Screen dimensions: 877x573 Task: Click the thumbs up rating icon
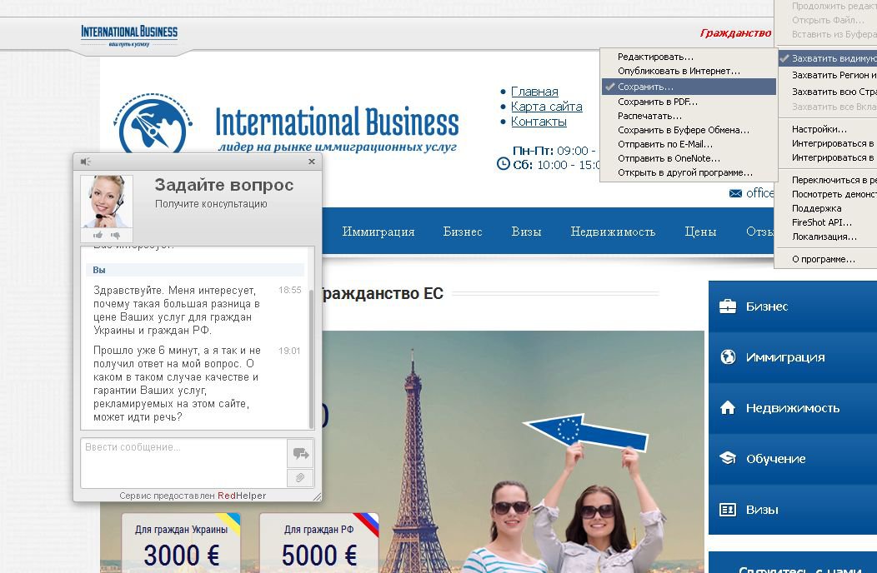pyautogui.click(x=98, y=236)
